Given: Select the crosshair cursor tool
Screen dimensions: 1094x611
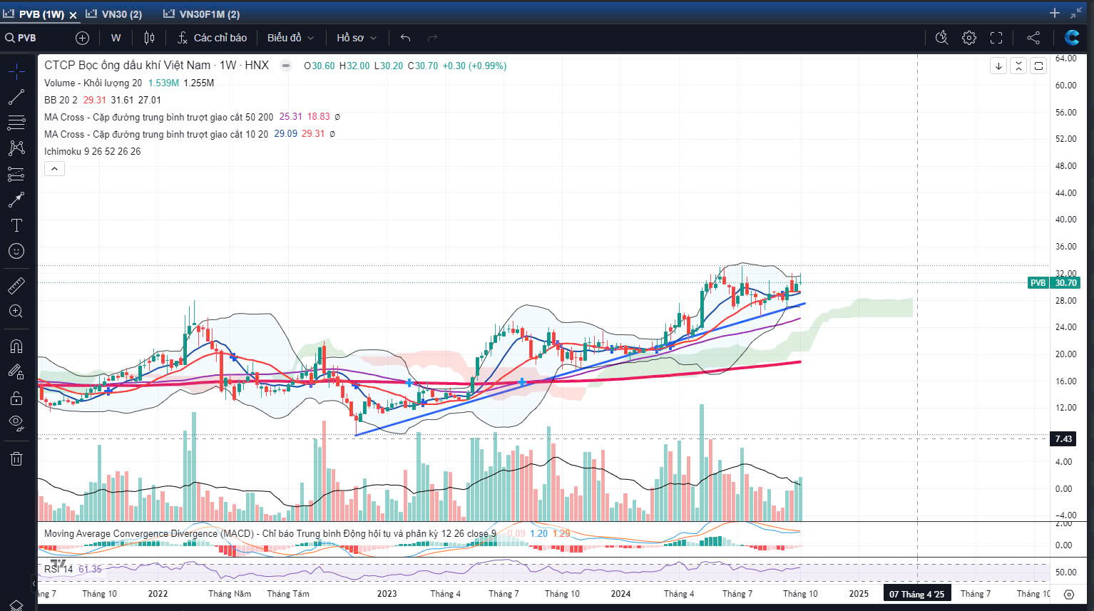Looking at the screenshot, I should [x=16, y=71].
